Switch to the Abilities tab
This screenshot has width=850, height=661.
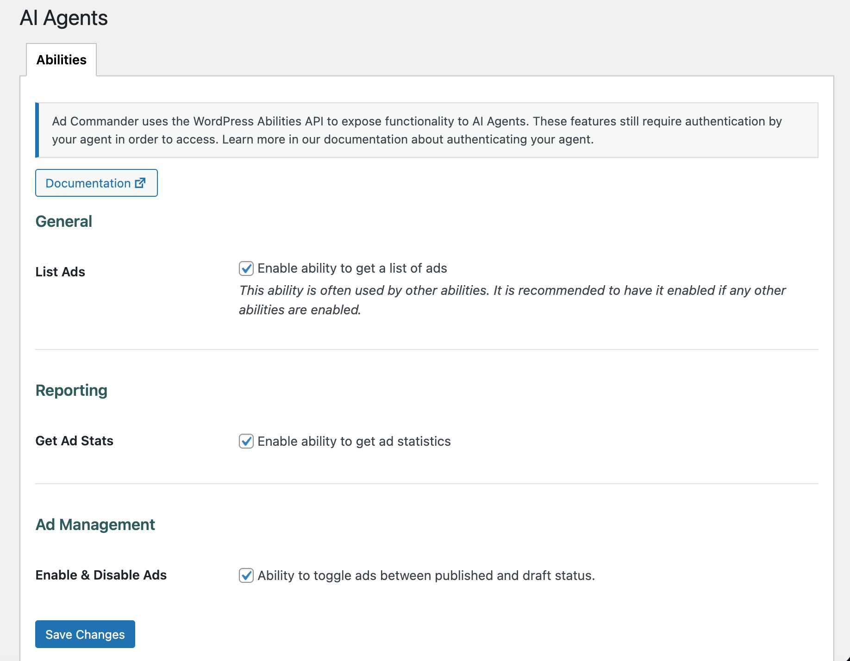[61, 60]
